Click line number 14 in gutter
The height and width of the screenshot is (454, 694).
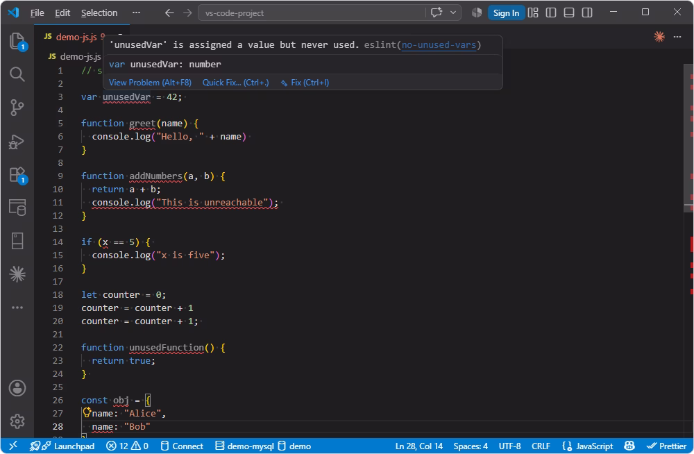coord(58,242)
